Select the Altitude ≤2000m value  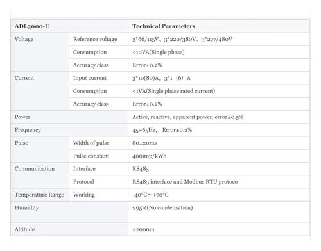tap(143, 229)
